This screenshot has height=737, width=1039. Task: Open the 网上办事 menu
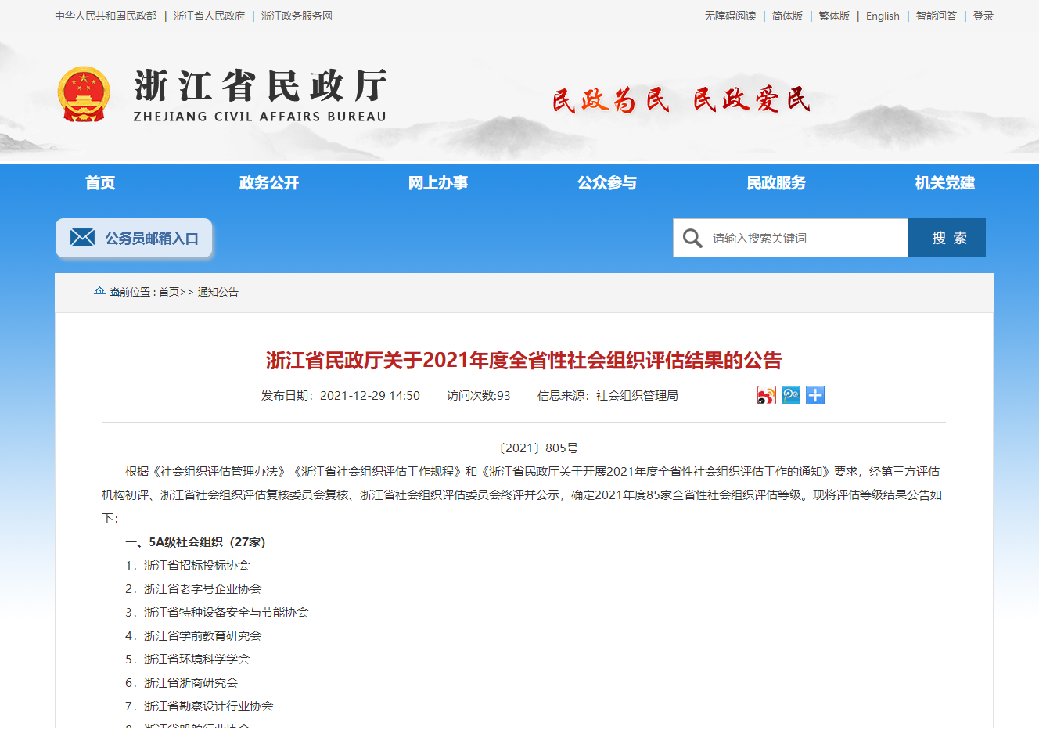point(438,182)
